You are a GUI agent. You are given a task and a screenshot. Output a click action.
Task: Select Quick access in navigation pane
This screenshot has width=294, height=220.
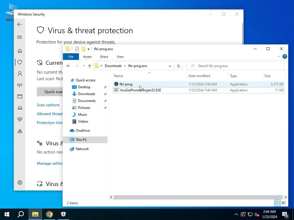coord(86,80)
